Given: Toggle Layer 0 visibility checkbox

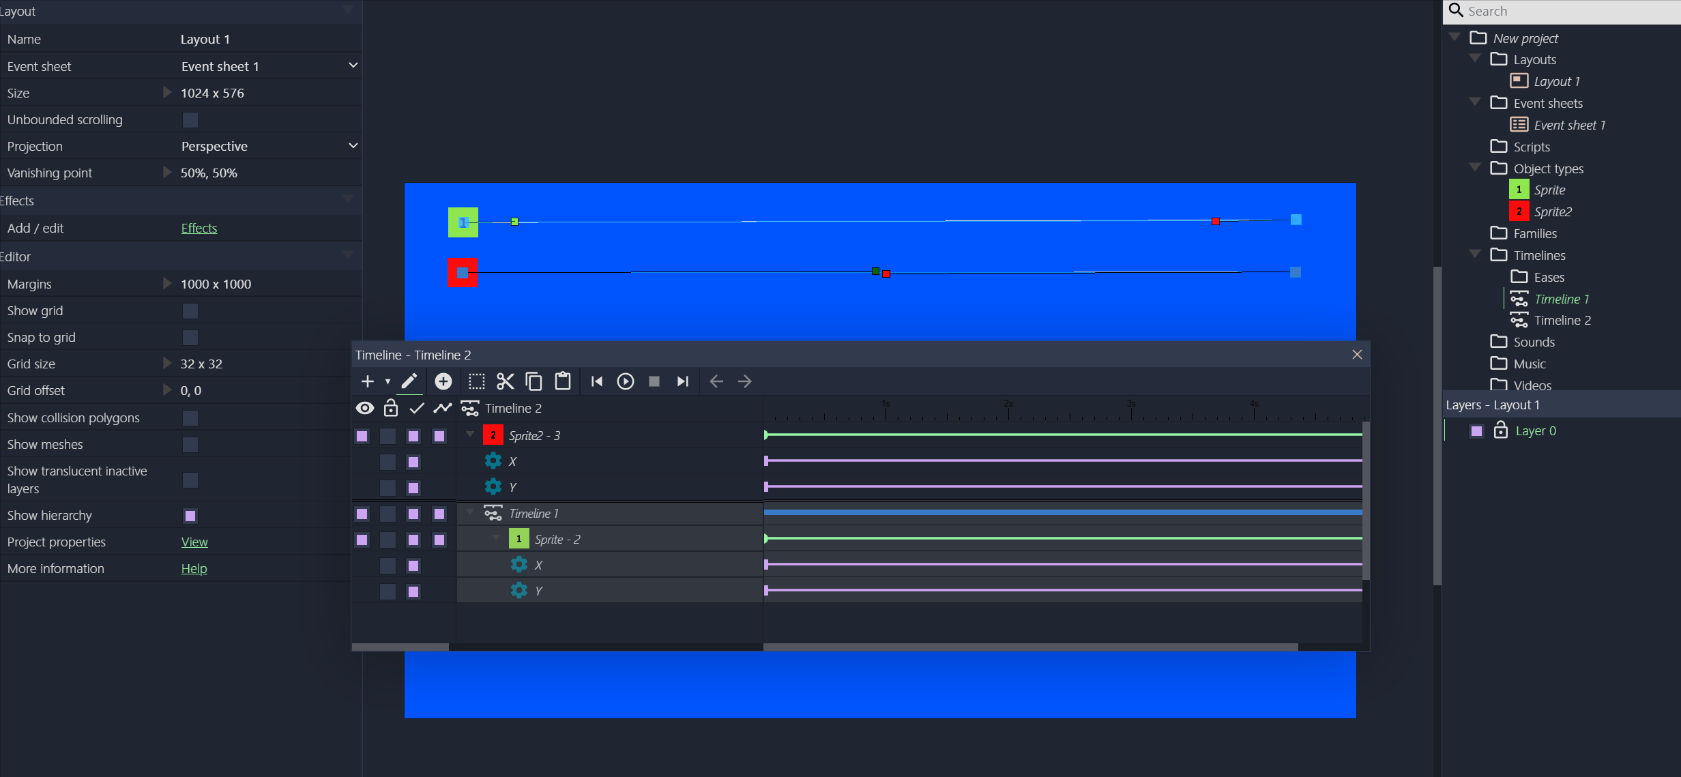Looking at the screenshot, I should (1477, 431).
